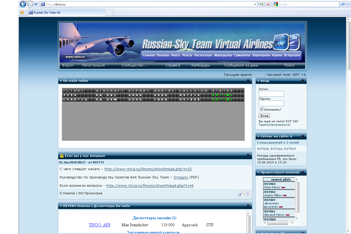This screenshot has width=351, height=234.
Task: Open recent pages dropdown next to Forward
Action: [36, 4]
